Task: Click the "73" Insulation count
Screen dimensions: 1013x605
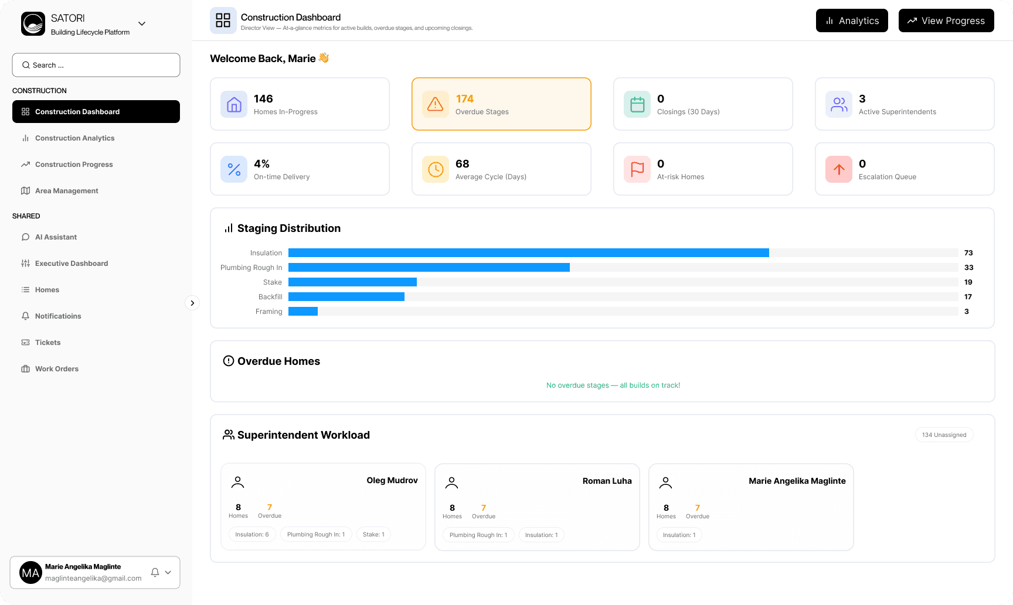Action: point(968,253)
